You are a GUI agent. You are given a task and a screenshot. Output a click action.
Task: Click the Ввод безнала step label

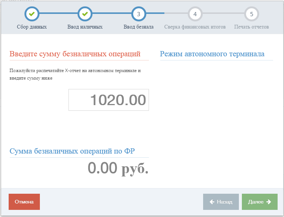(x=138, y=27)
